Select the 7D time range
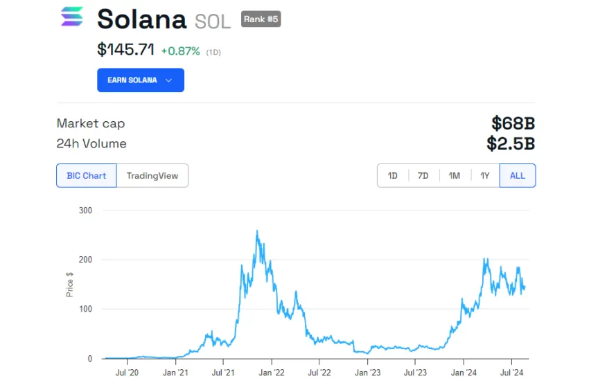589x392 pixels. 423,175
